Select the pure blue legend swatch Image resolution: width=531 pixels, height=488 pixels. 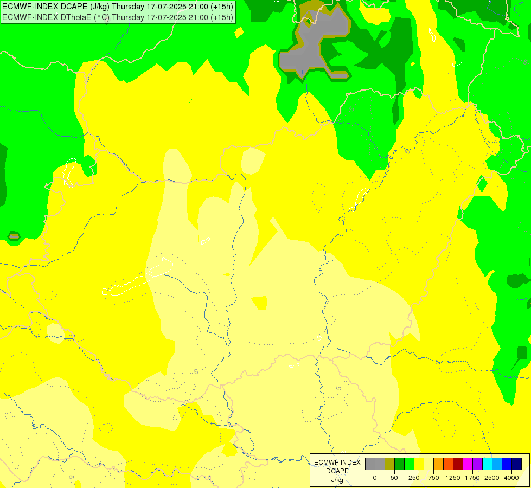(x=507, y=464)
